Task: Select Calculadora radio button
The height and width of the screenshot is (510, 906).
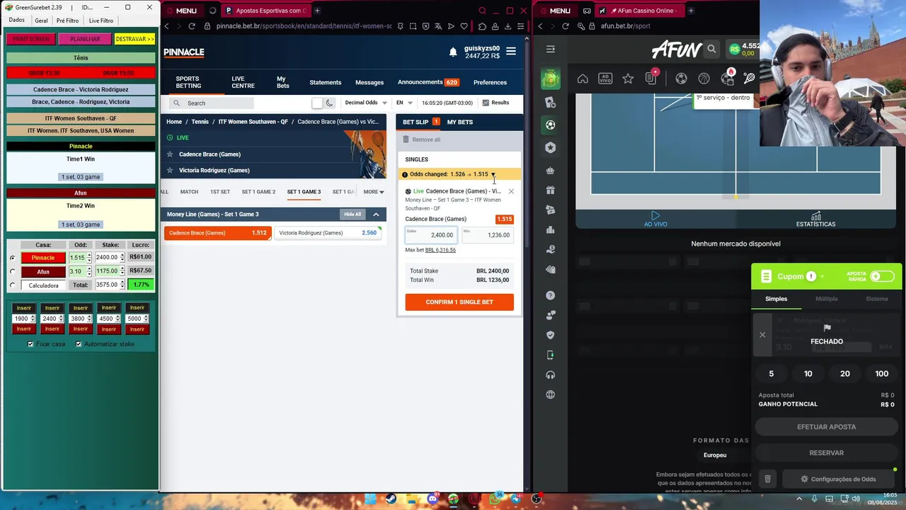Action: click(x=12, y=285)
